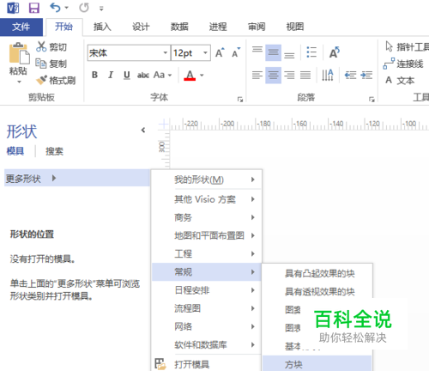This screenshot has height=371, width=429.
Task: Open the font color dropdown arrow
Action: click(202, 76)
